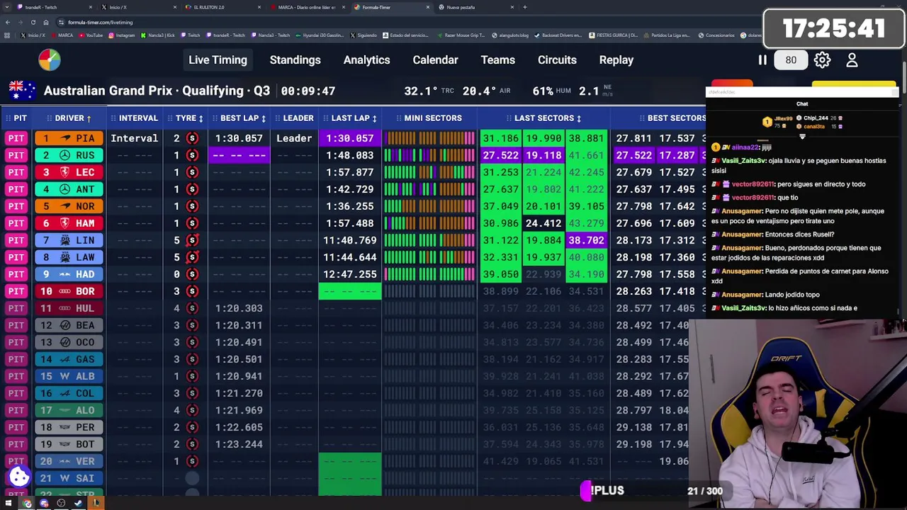The height and width of the screenshot is (510, 907).
Task: Click the mini sectors bar for RUS
Action: 429,155
